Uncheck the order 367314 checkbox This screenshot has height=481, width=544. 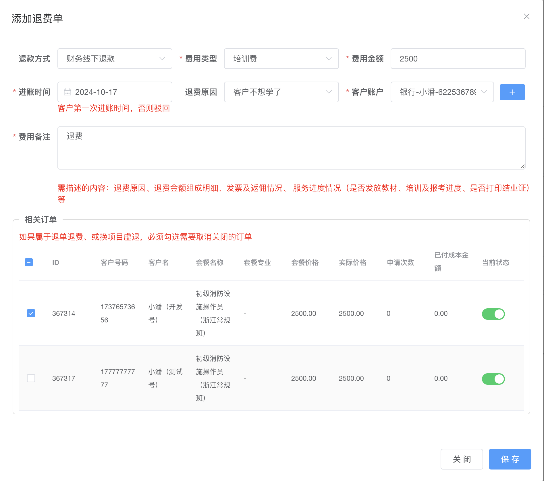point(31,313)
